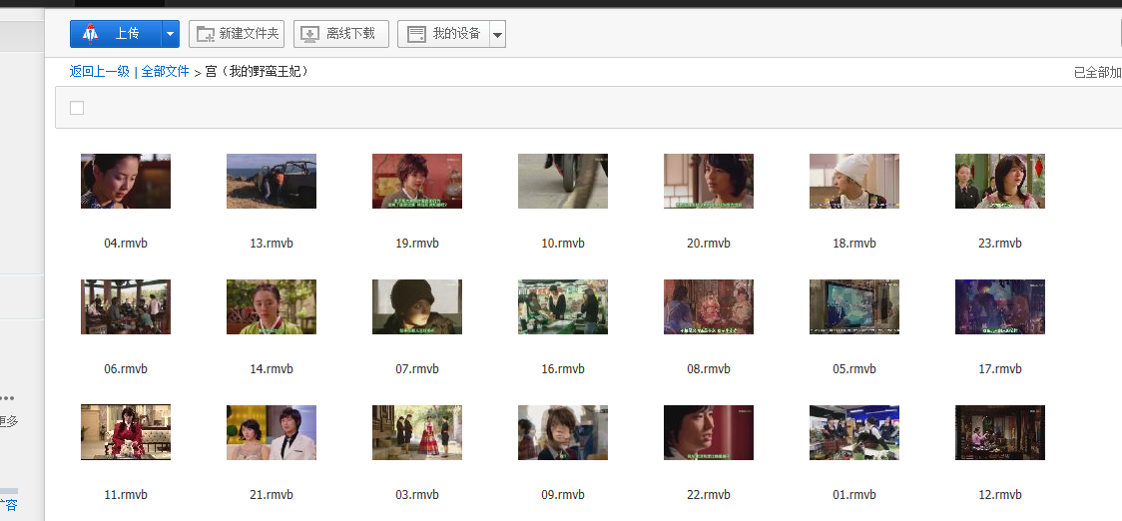This screenshot has width=1122, height=521.
Task: Open video thumbnail 05.rmvb
Action: [x=854, y=307]
